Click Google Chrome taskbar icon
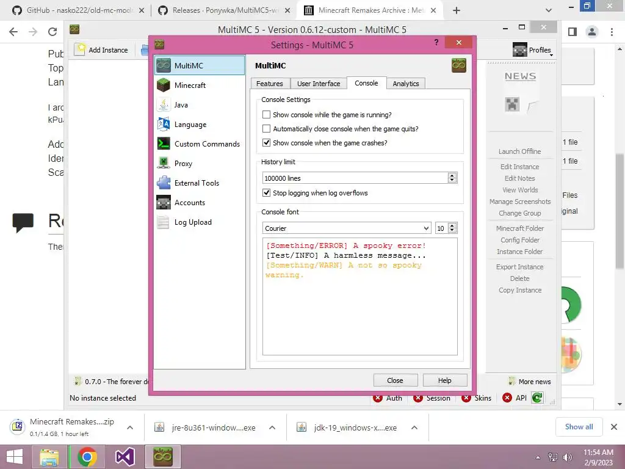This screenshot has width=625, height=469. tap(87, 457)
